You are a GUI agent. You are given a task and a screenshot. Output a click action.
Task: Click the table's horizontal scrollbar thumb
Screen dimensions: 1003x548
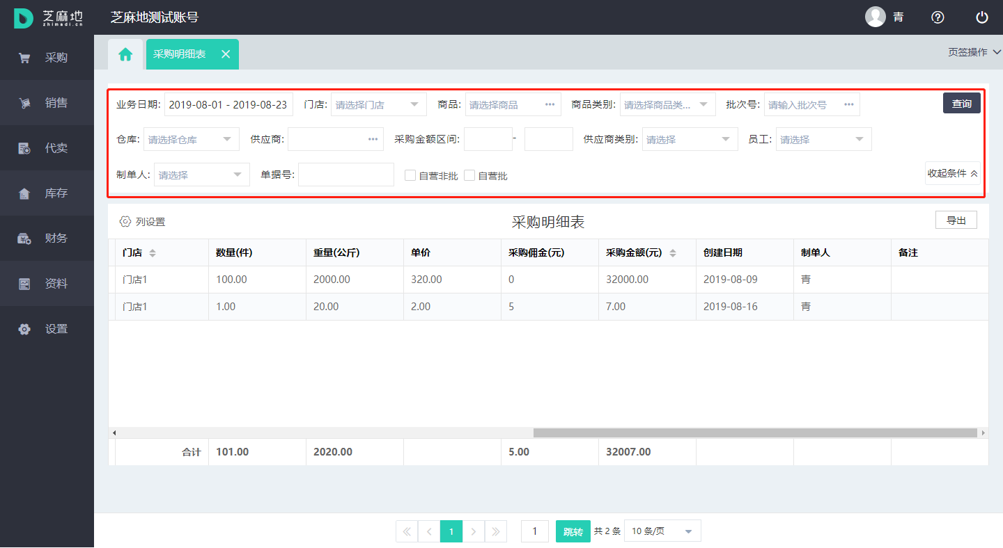click(x=755, y=433)
